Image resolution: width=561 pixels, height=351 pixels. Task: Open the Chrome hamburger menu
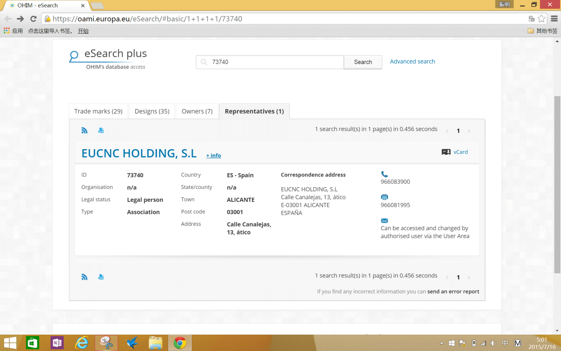554,19
